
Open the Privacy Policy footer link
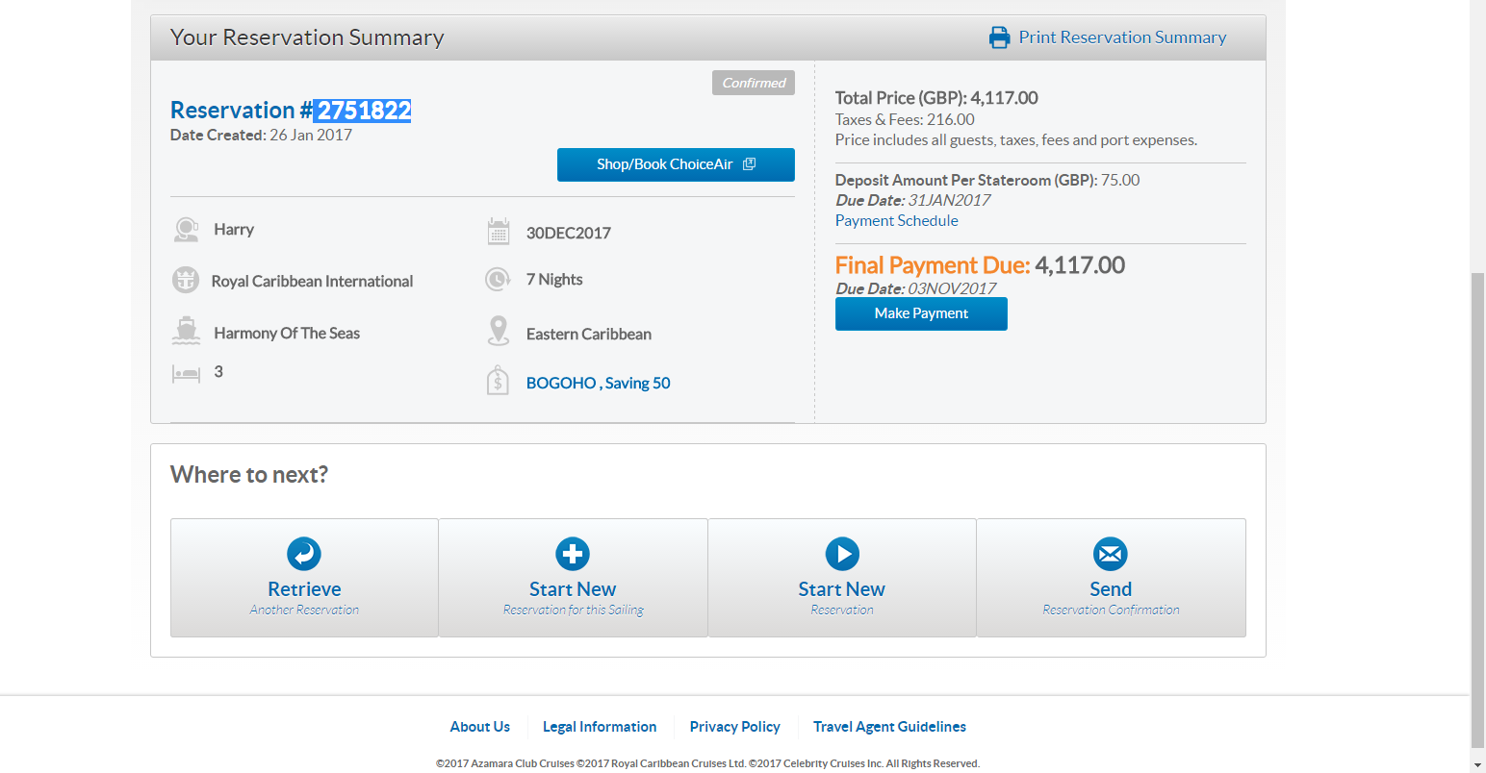pyautogui.click(x=735, y=727)
